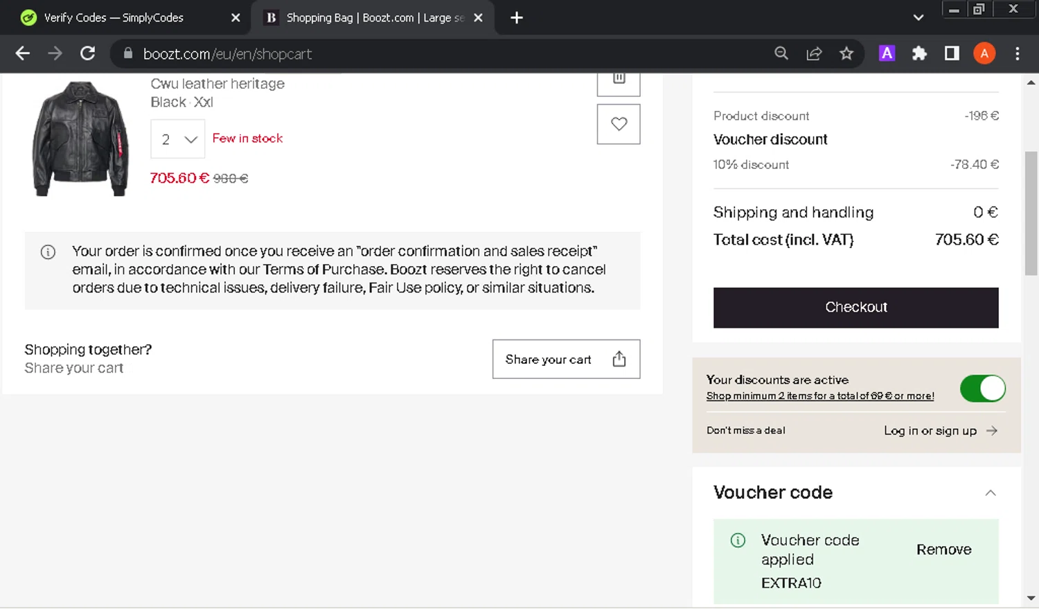Click the Share your cart button
Screen dimensions: 1039x609
(x=566, y=359)
